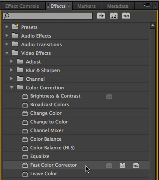Click accelerated badge on Fast Color Corrector row
Image resolution: width=159 pixels, height=180 pixels.
[x=109, y=165]
